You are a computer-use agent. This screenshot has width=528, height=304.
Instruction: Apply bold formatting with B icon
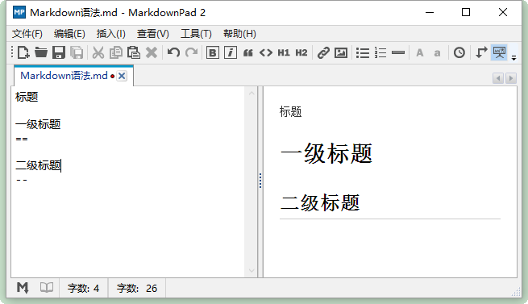tap(213, 52)
